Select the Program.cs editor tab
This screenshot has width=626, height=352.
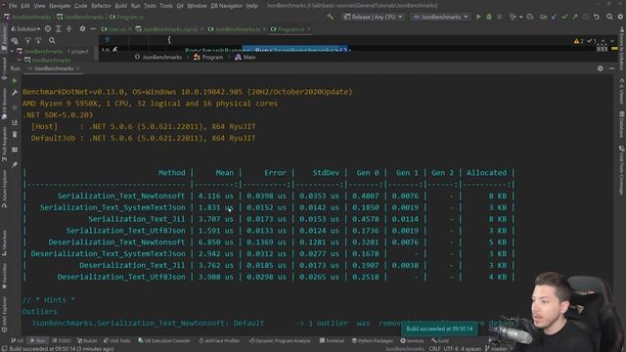pos(291,29)
